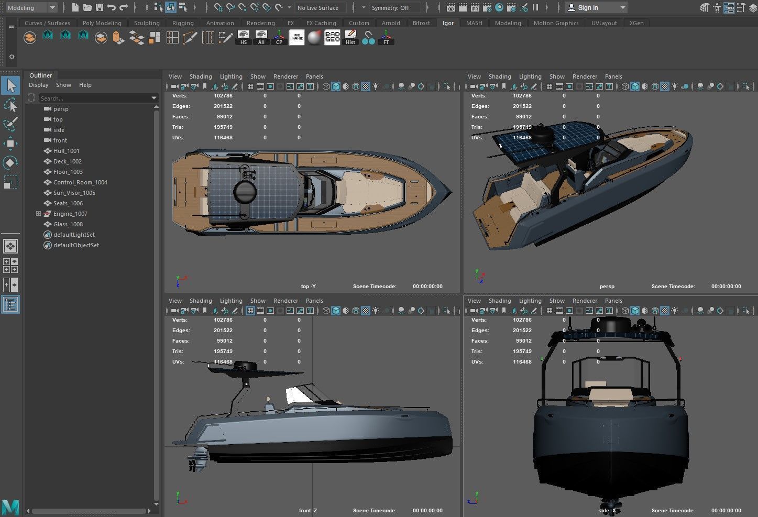
Task: Switch to the Arnold shelf tab
Action: point(391,23)
